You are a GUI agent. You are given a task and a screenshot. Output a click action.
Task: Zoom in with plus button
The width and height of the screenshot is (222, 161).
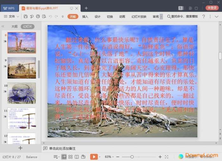point(160,157)
